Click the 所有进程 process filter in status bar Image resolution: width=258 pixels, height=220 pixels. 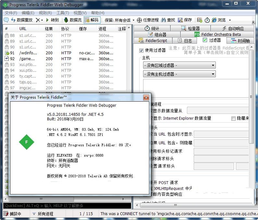43,214
